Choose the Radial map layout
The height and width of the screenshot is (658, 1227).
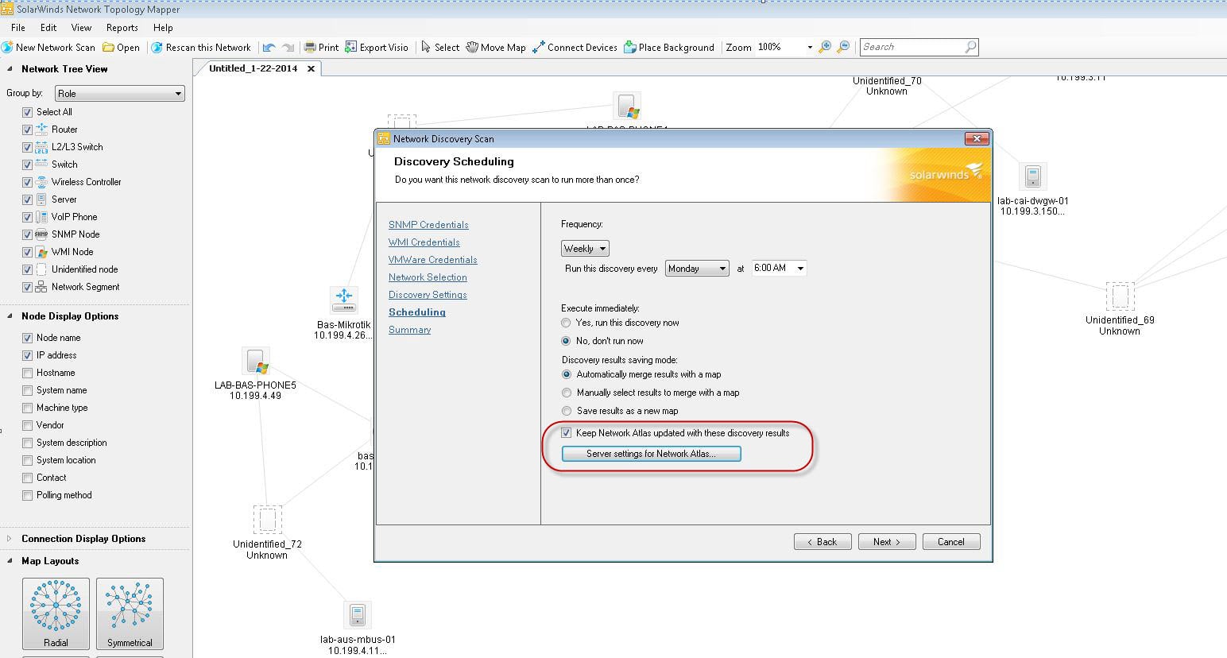(x=56, y=613)
